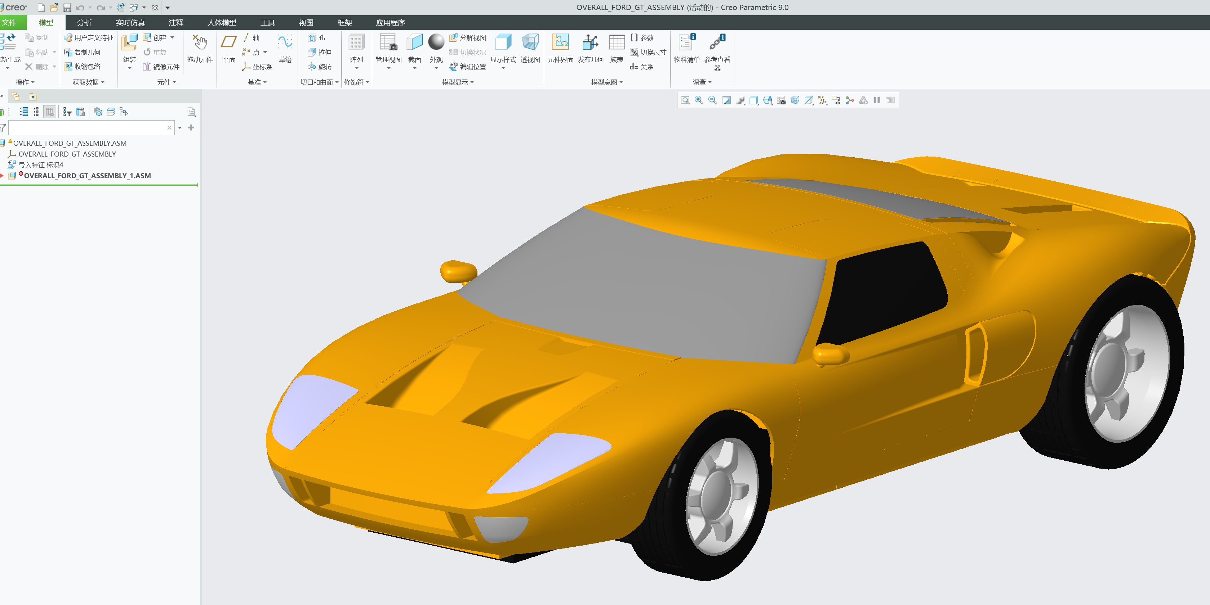Viewport: 1210px width, 605px height.
Task: Click the Open folder icon in quick access toolbar
Action: [x=54, y=8]
